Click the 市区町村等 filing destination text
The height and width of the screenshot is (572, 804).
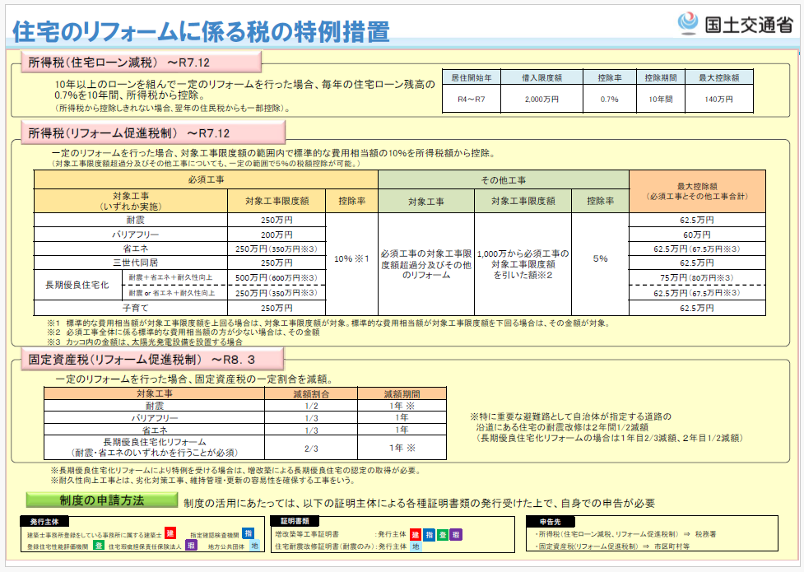pyautogui.click(x=672, y=546)
